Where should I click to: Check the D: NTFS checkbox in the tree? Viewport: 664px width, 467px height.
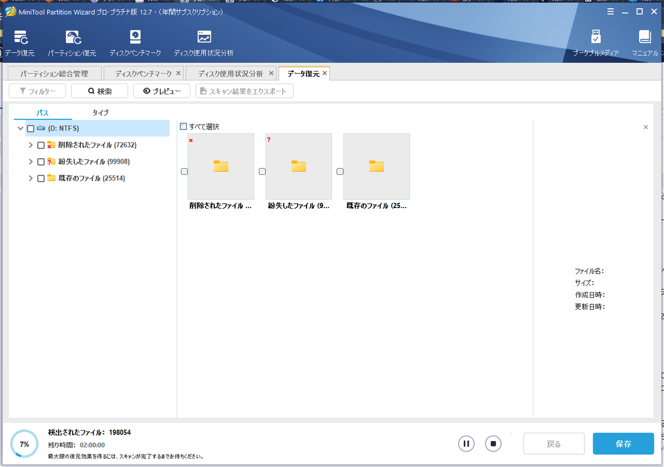pyautogui.click(x=30, y=128)
